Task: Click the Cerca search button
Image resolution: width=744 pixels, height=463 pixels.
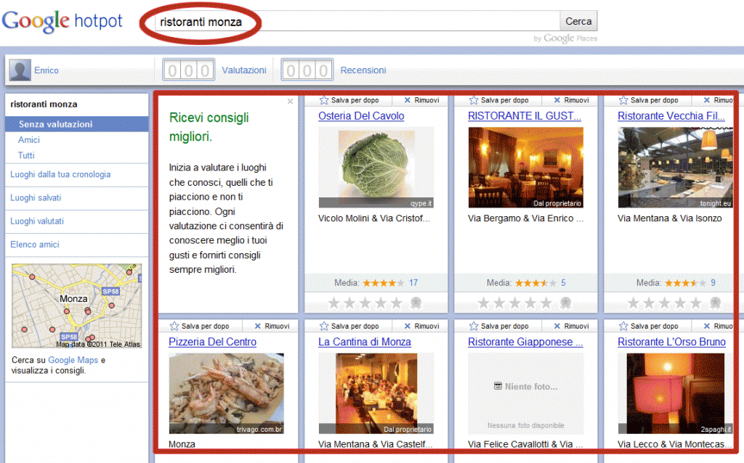Action: pos(578,21)
